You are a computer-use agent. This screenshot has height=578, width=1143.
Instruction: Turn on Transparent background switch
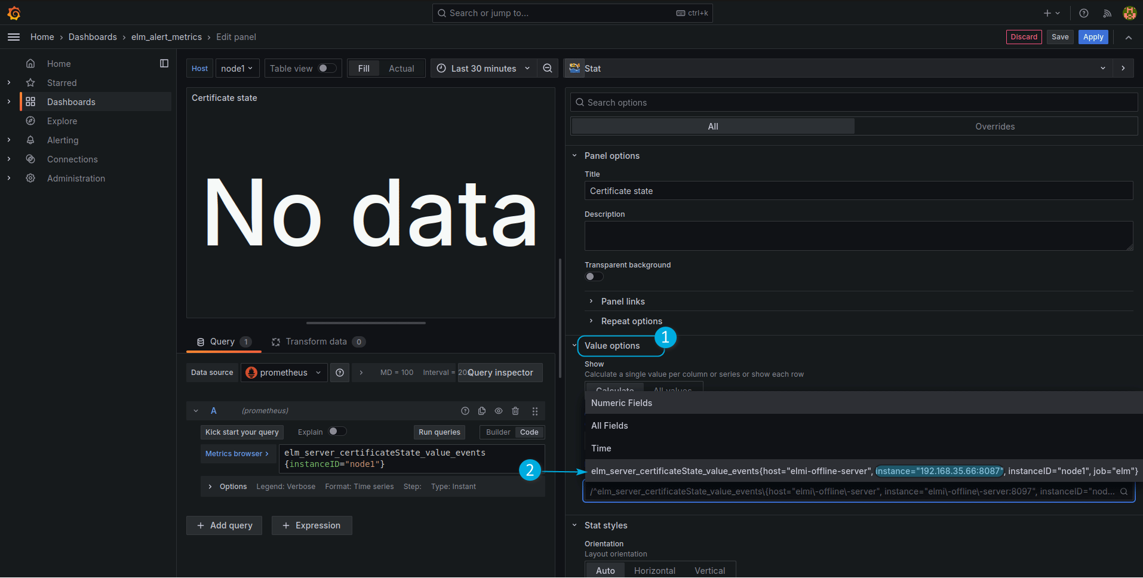594,276
